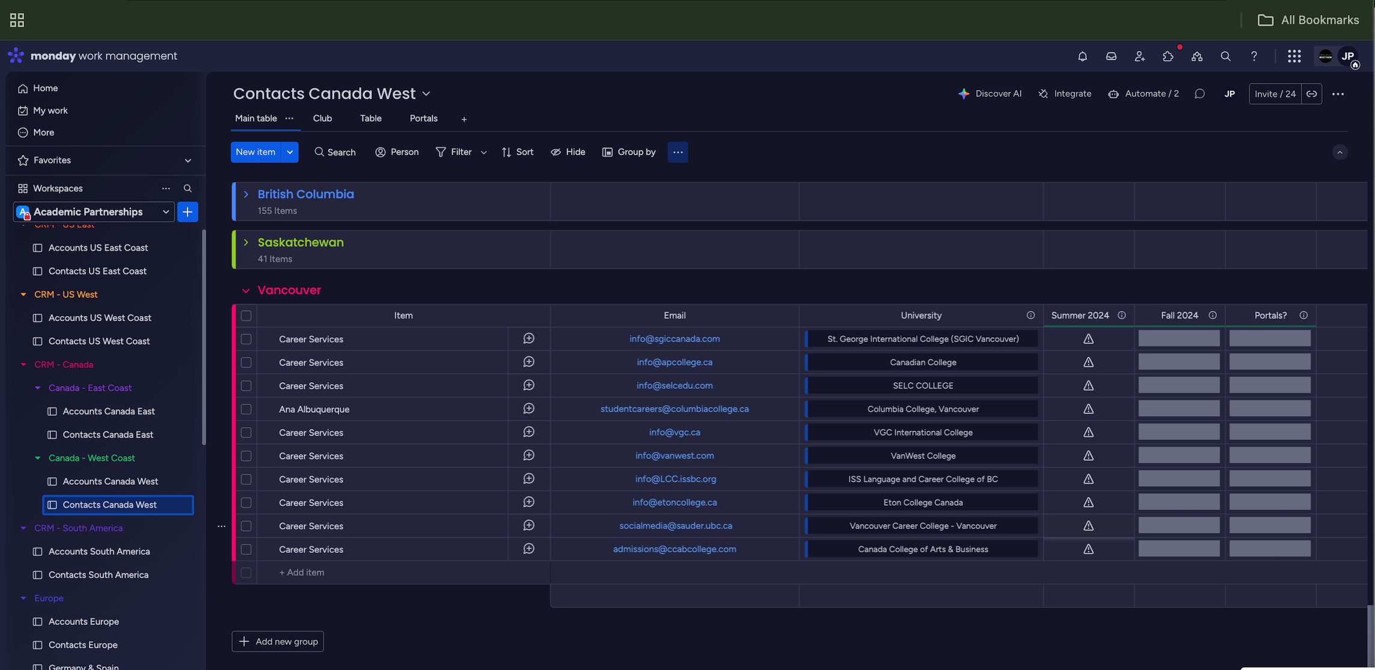Open Automate / 2 panel
Screen dimensions: 1375x670
[x=1143, y=94]
